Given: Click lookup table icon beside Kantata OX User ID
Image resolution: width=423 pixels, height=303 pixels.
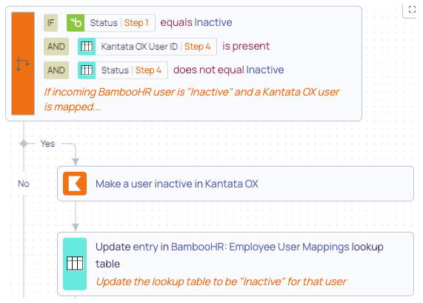Looking at the screenshot, I should pyautogui.click(x=87, y=47).
